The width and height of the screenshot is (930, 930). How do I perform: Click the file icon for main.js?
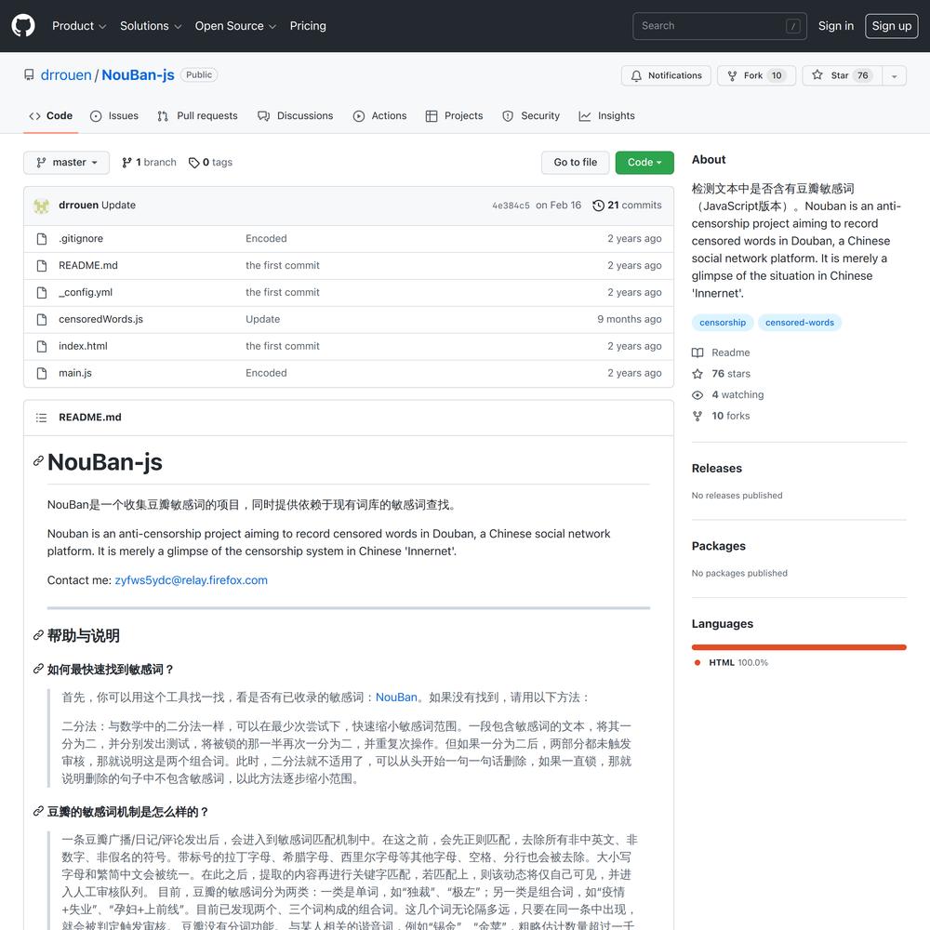pos(42,373)
